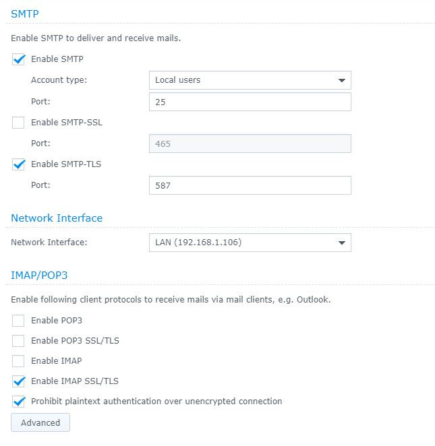The height and width of the screenshot is (446, 435).
Task: Click the Enable SMTP-SSL label text
Action: click(67, 123)
